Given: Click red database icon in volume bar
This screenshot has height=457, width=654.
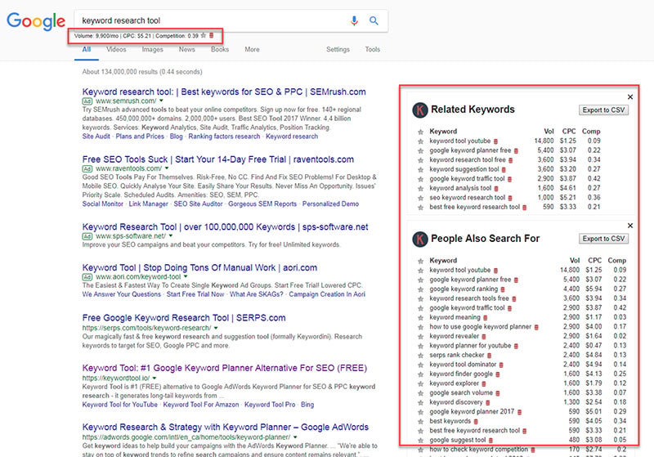Looking at the screenshot, I should pyautogui.click(x=212, y=35).
